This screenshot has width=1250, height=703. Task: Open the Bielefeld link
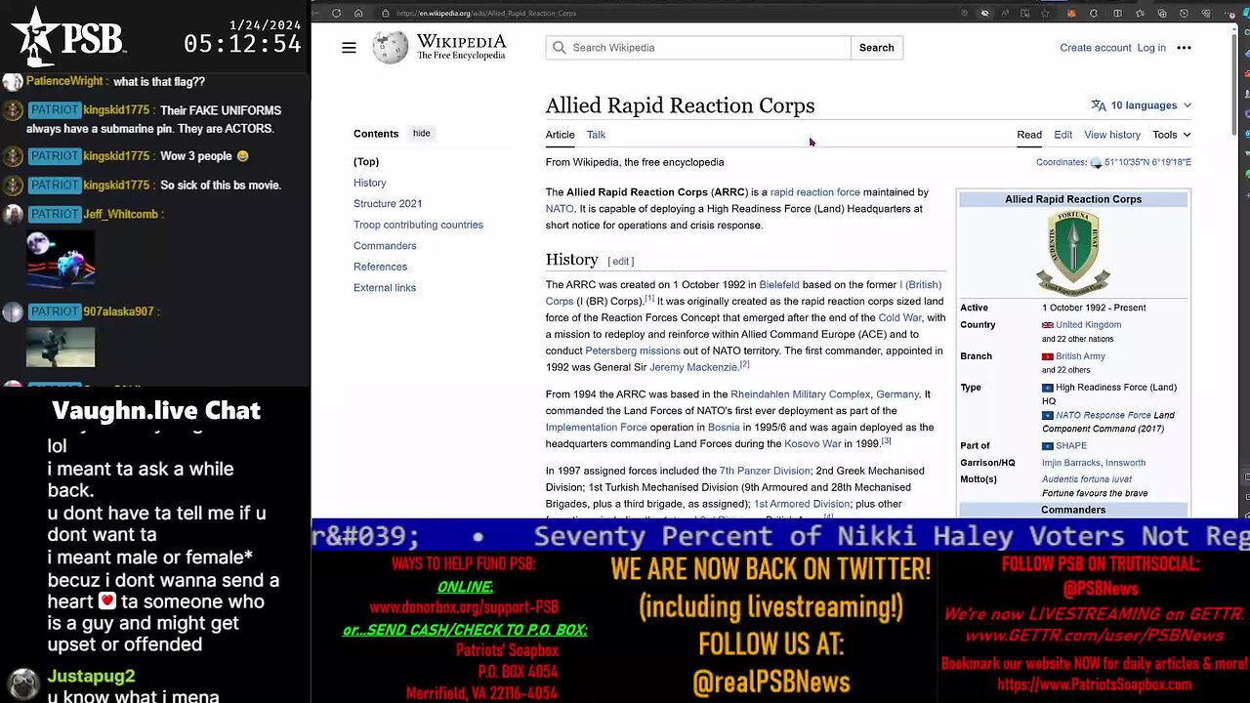(x=779, y=285)
